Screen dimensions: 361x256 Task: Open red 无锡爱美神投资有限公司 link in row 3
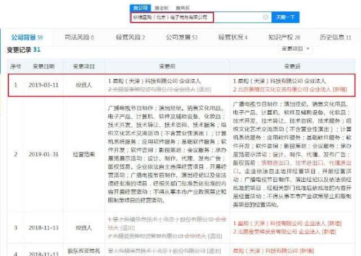267,232
